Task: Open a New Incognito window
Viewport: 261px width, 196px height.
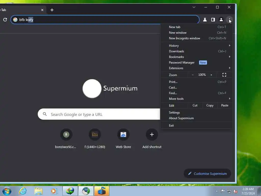Action: [x=197, y=38]
